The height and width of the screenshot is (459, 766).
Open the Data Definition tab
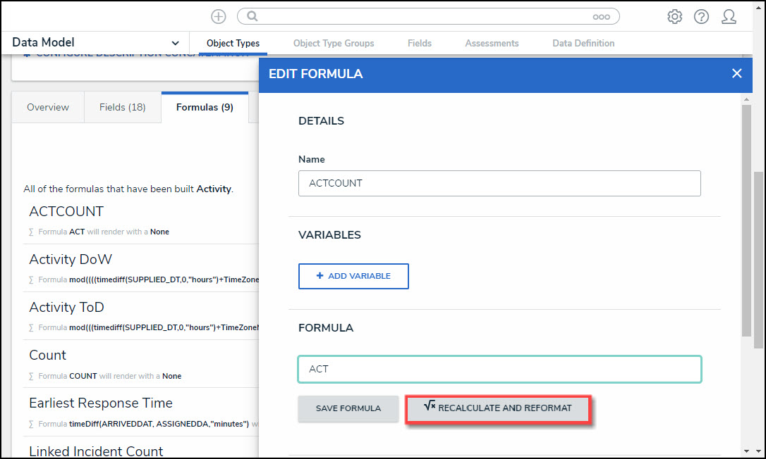583,43
